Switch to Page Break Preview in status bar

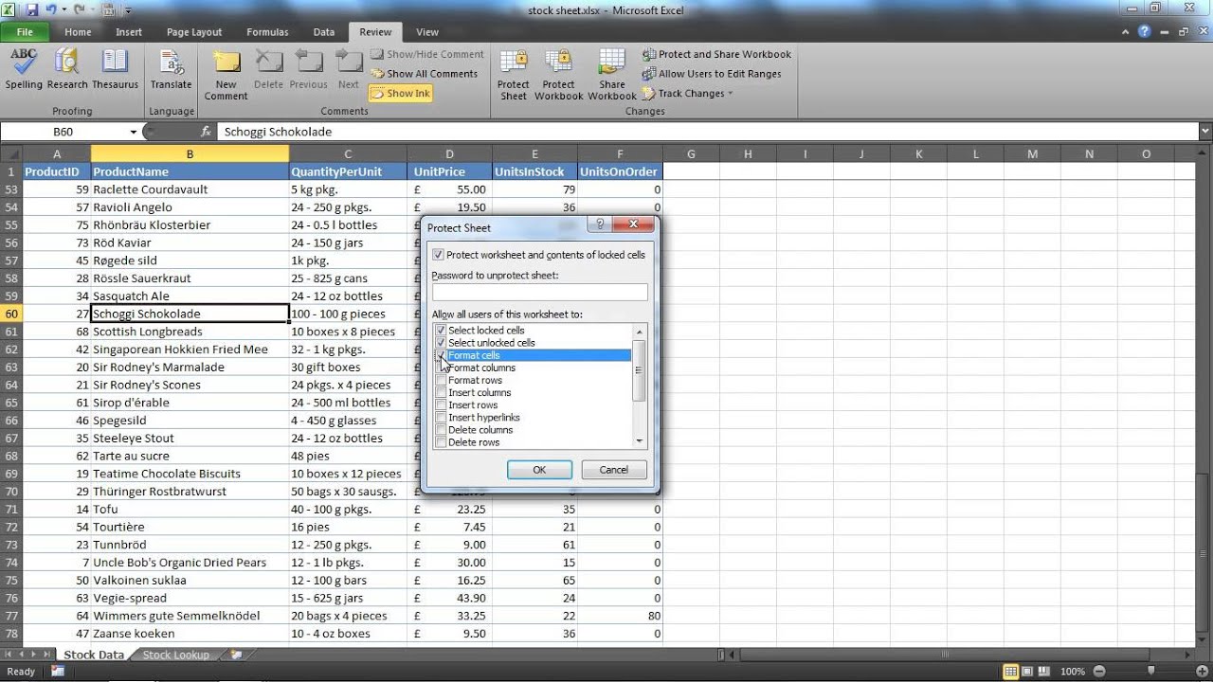tap(1045, 672)
